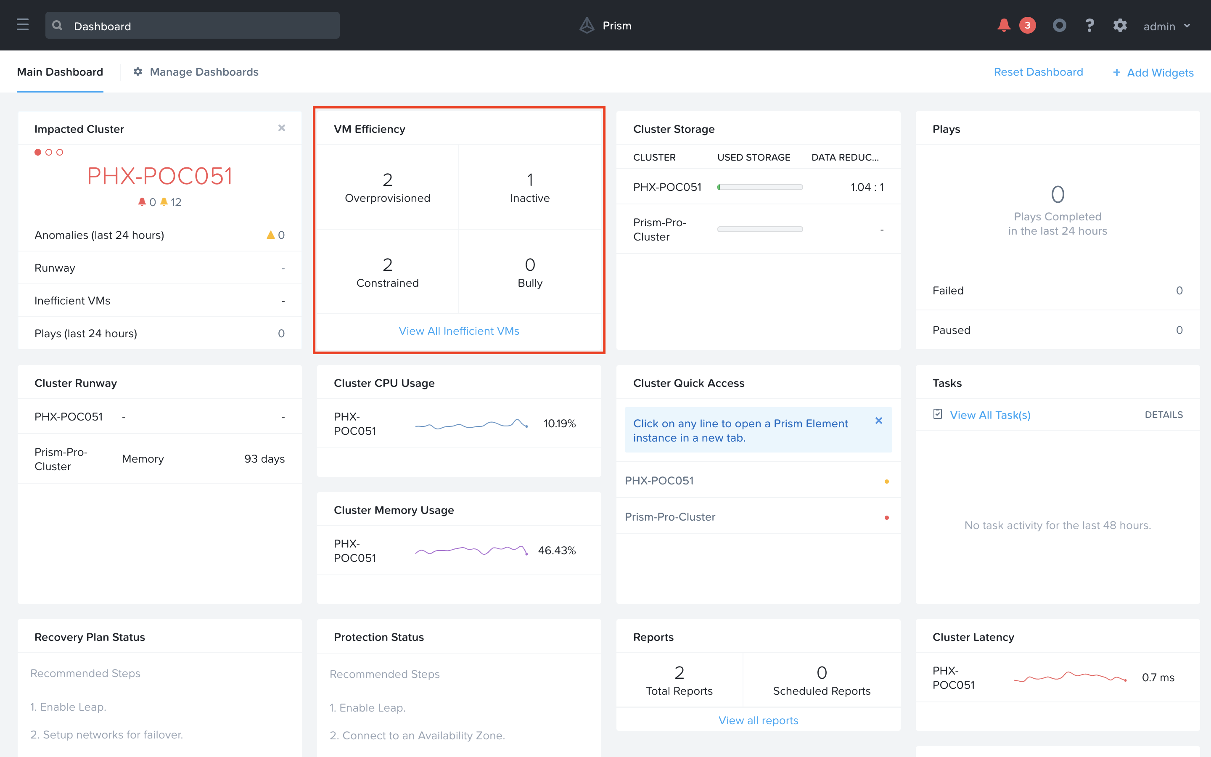The height and width of the screenshot is (757, 1211).
Task: Click the USED STORAGE column header
Action: tap(754, 157)
